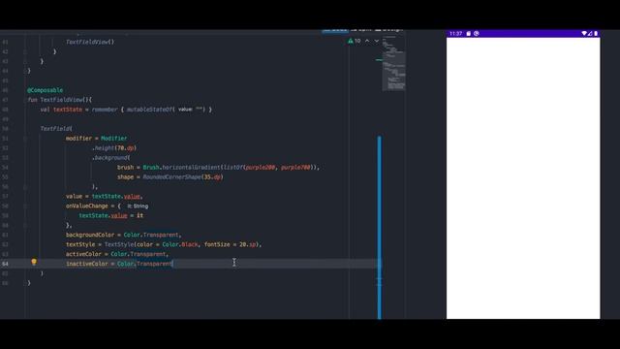Click the 11:37 clock in the emulator

[x=455, y=34]
